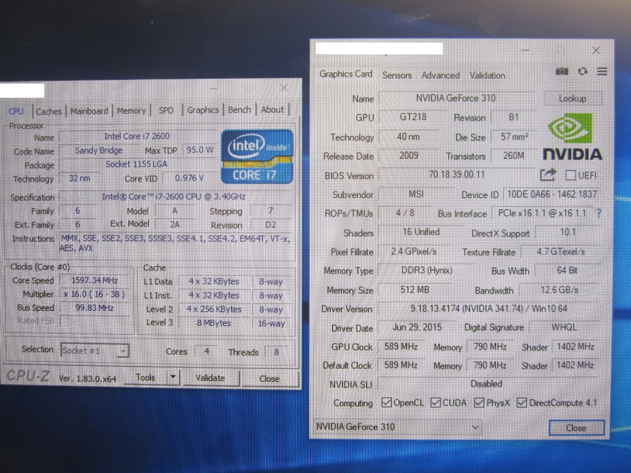Screen dimensions: 631x473
Task: Click the NVIDIA logo in GPU-Z
Action: 572,136
